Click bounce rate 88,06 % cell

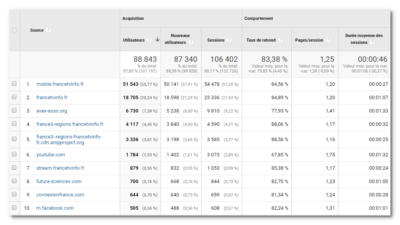(x=280, y=124)
